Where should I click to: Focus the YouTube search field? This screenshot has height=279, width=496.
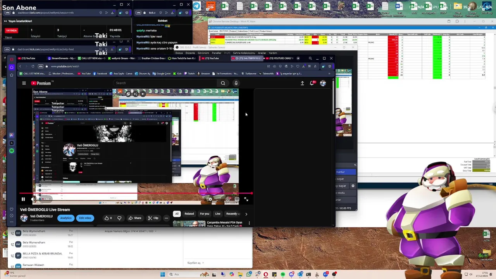[x=165, y=83]
